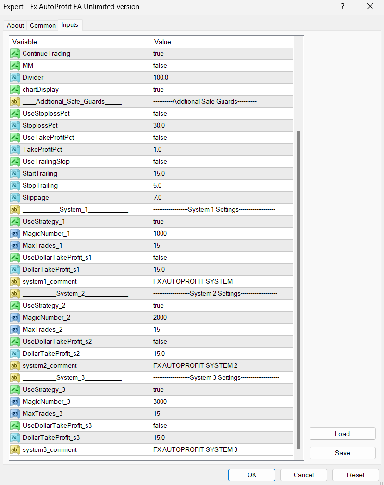Click the icon beside UseTrailingStop
Screen dimensions: 384x485
tap(15, 161)
